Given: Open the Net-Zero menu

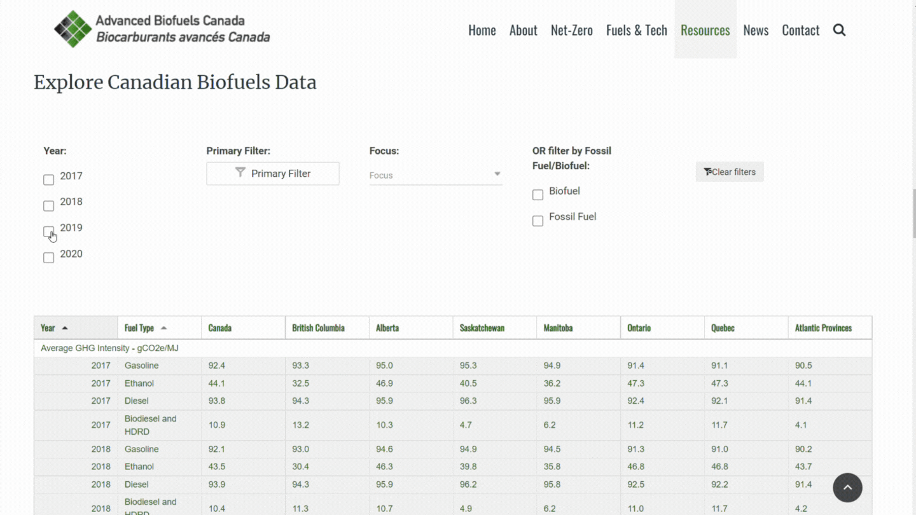Looking at the screenshot, I should tap(572, 30).
